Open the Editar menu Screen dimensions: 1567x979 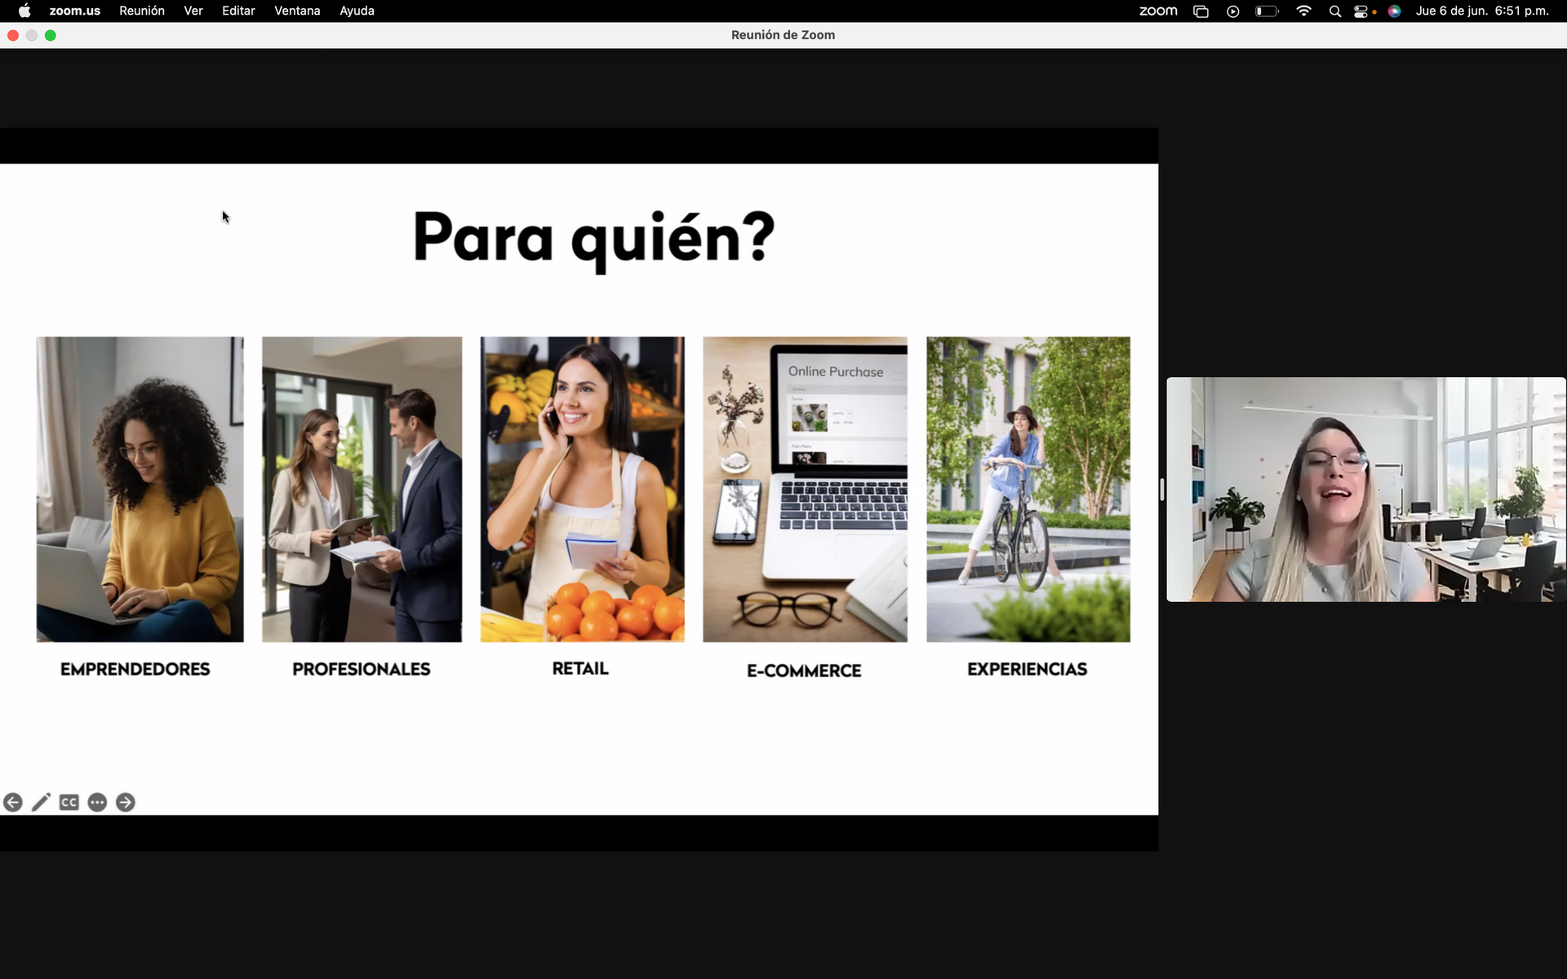tap(238, 11)
